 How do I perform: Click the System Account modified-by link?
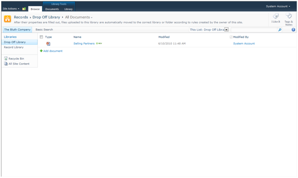pos(244,44)
